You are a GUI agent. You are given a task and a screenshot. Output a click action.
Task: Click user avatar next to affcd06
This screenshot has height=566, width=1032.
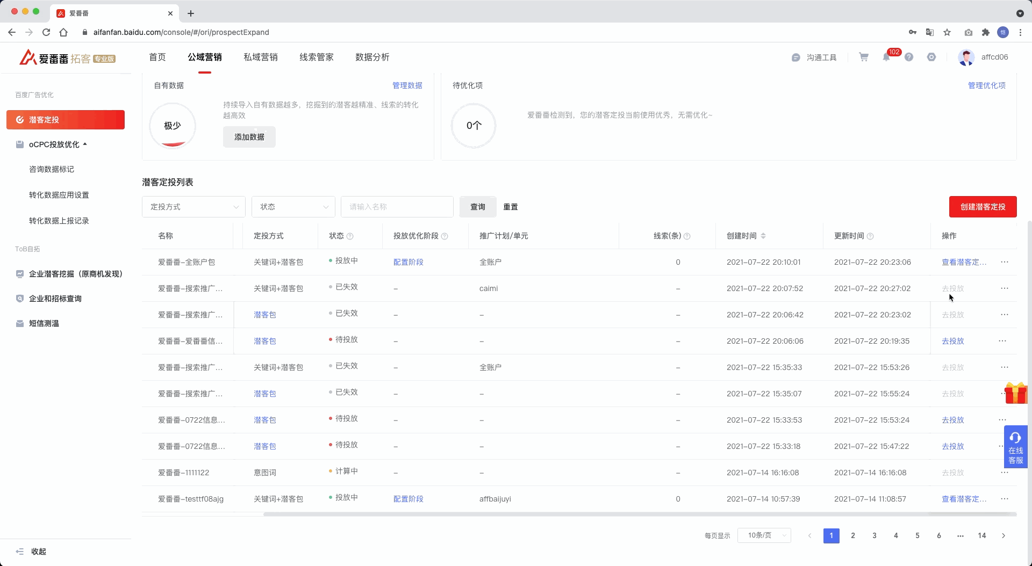tap(966, 57)
